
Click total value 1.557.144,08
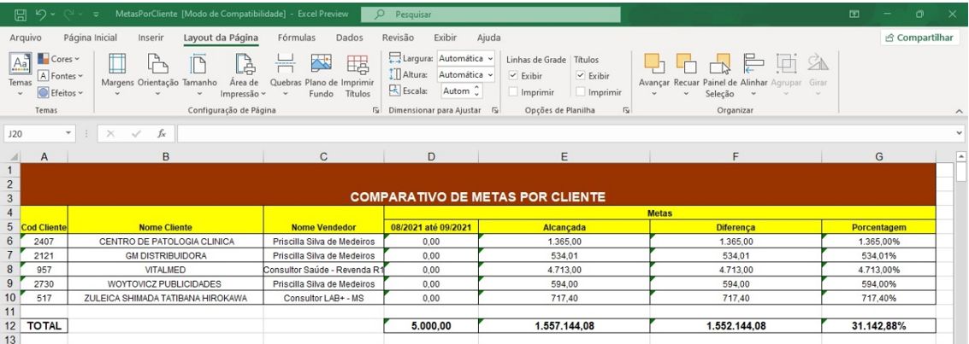click(564, 325)
